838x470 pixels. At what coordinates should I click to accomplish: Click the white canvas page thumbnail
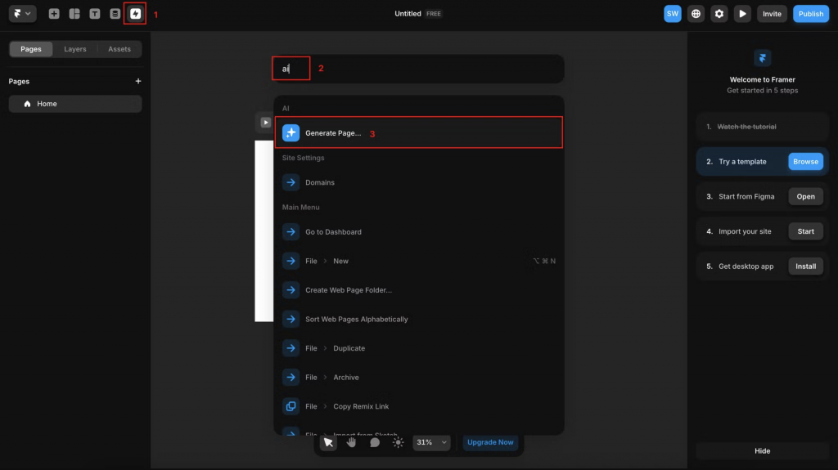(264, 231)
